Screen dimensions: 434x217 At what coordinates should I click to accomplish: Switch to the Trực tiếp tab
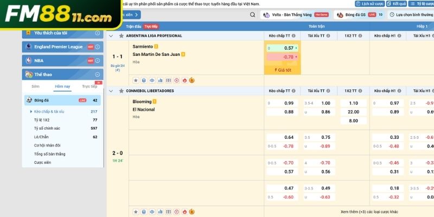coord(89,87)
